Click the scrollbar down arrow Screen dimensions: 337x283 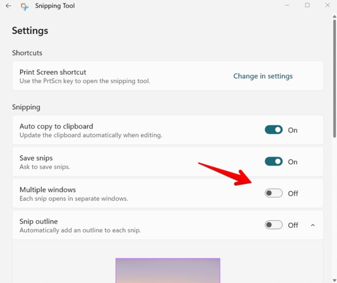tap(334, 280)
